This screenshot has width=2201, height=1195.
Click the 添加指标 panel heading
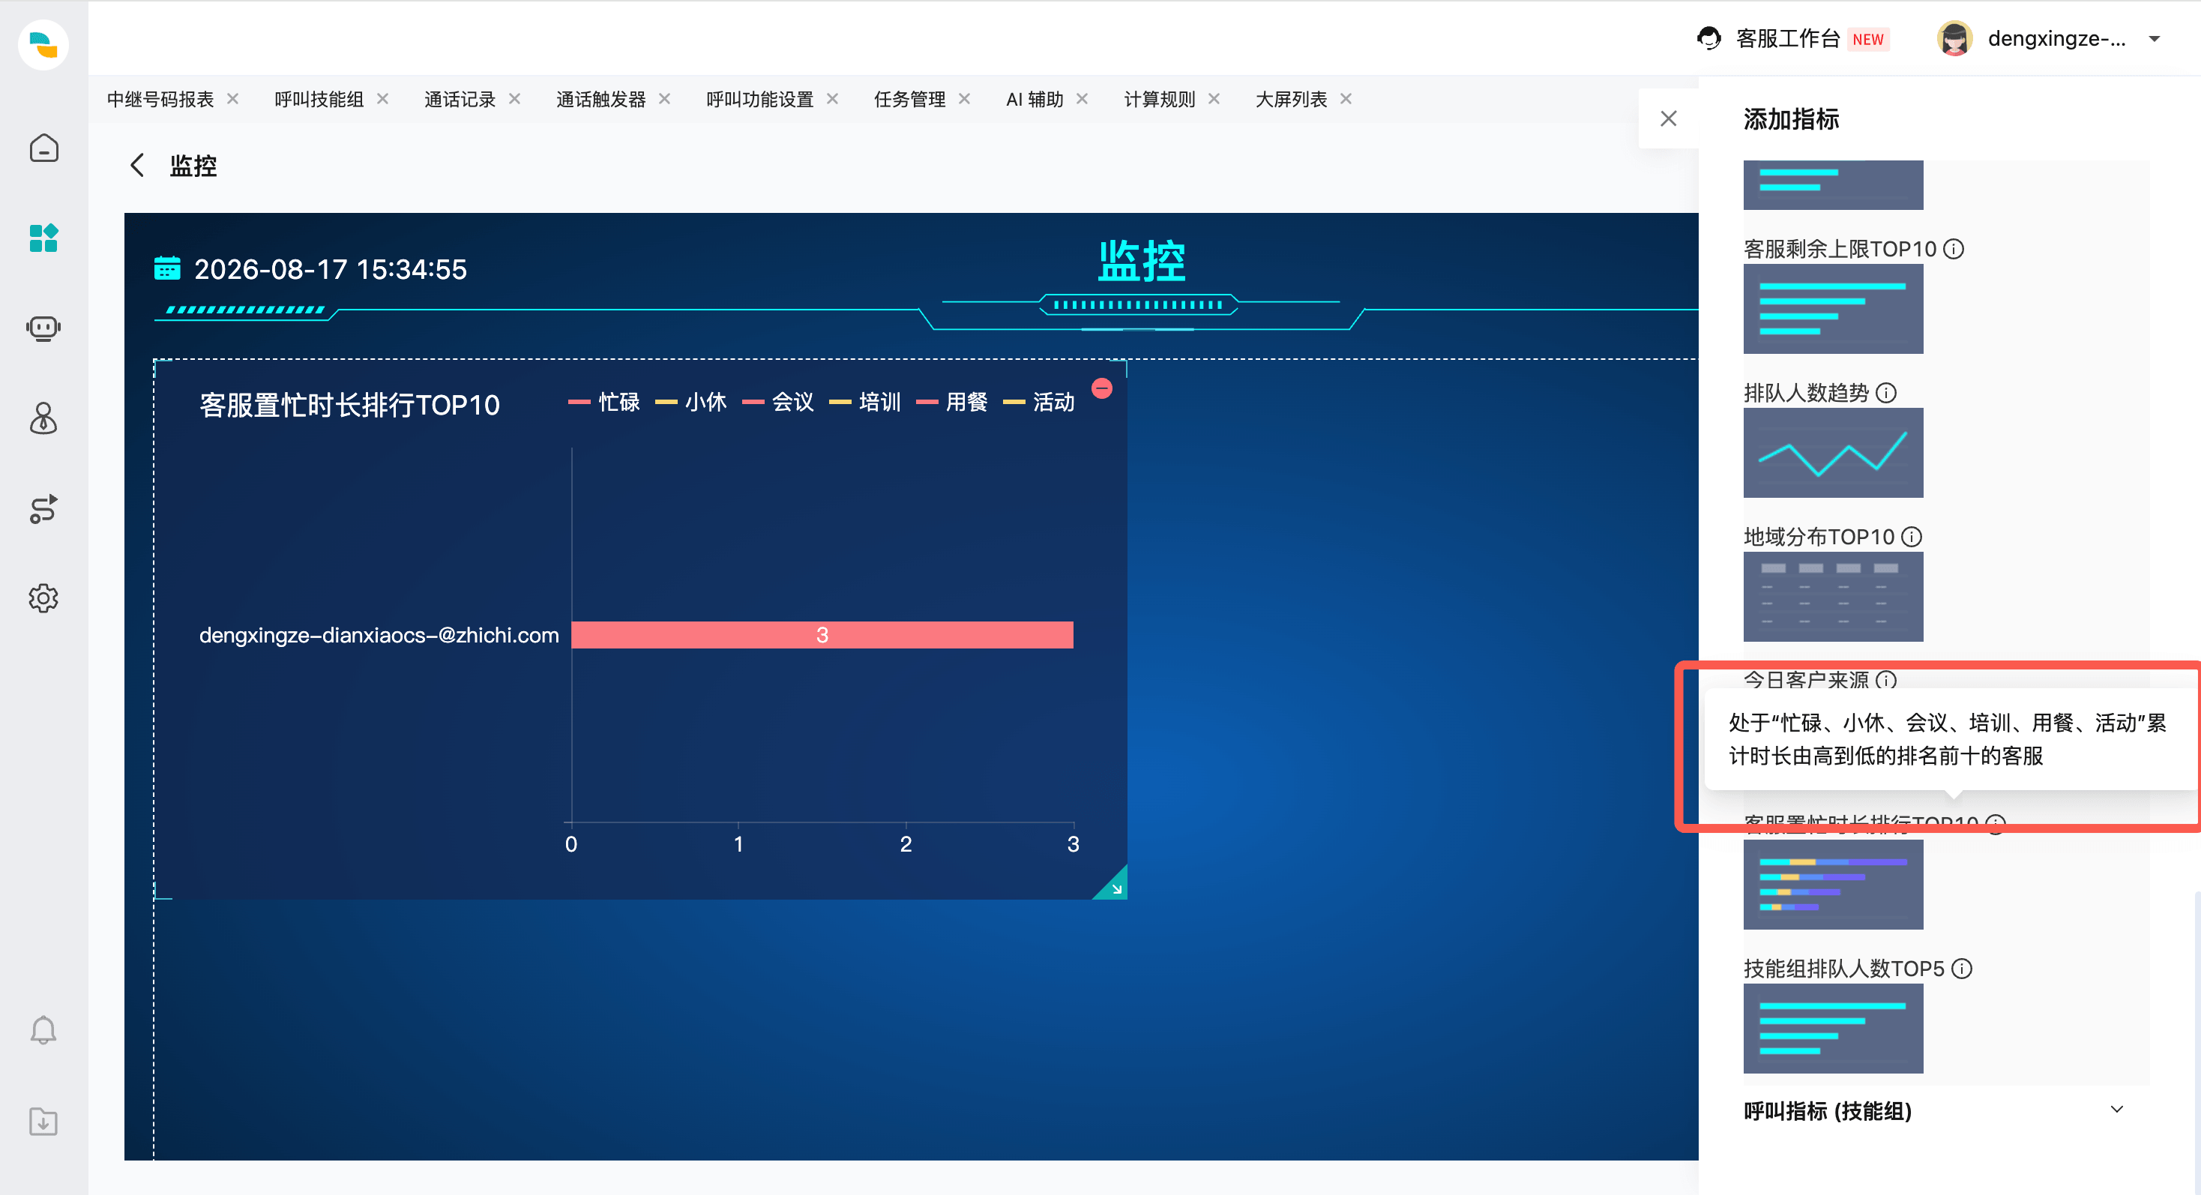(x=1791, y=118)
